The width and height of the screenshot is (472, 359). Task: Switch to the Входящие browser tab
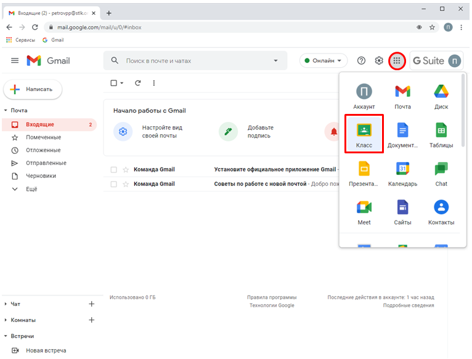click(x=52, y=14)
